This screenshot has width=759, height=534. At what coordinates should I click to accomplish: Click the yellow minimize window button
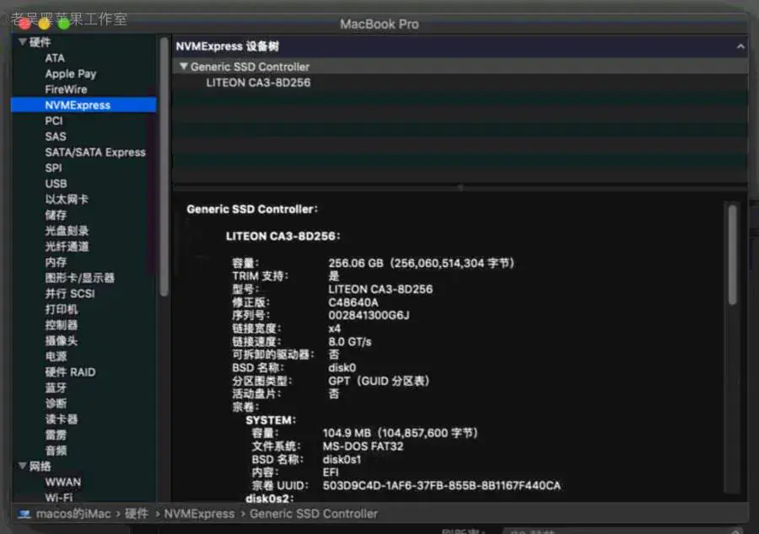pos(44,24)
